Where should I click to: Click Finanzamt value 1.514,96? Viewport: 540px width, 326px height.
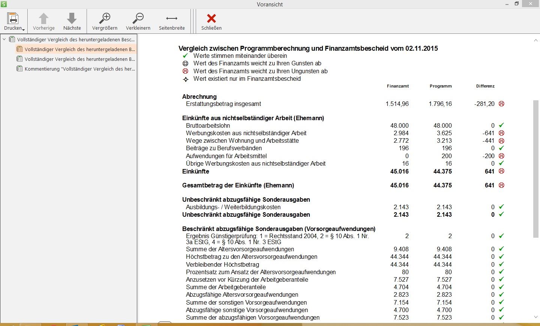point(397,104)
